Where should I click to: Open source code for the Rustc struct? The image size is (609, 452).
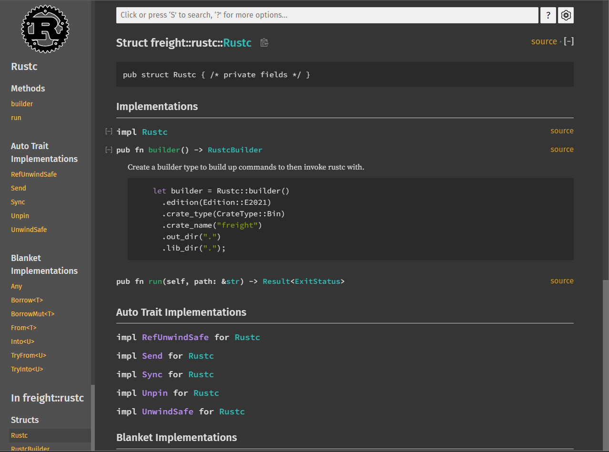point(544,41)
